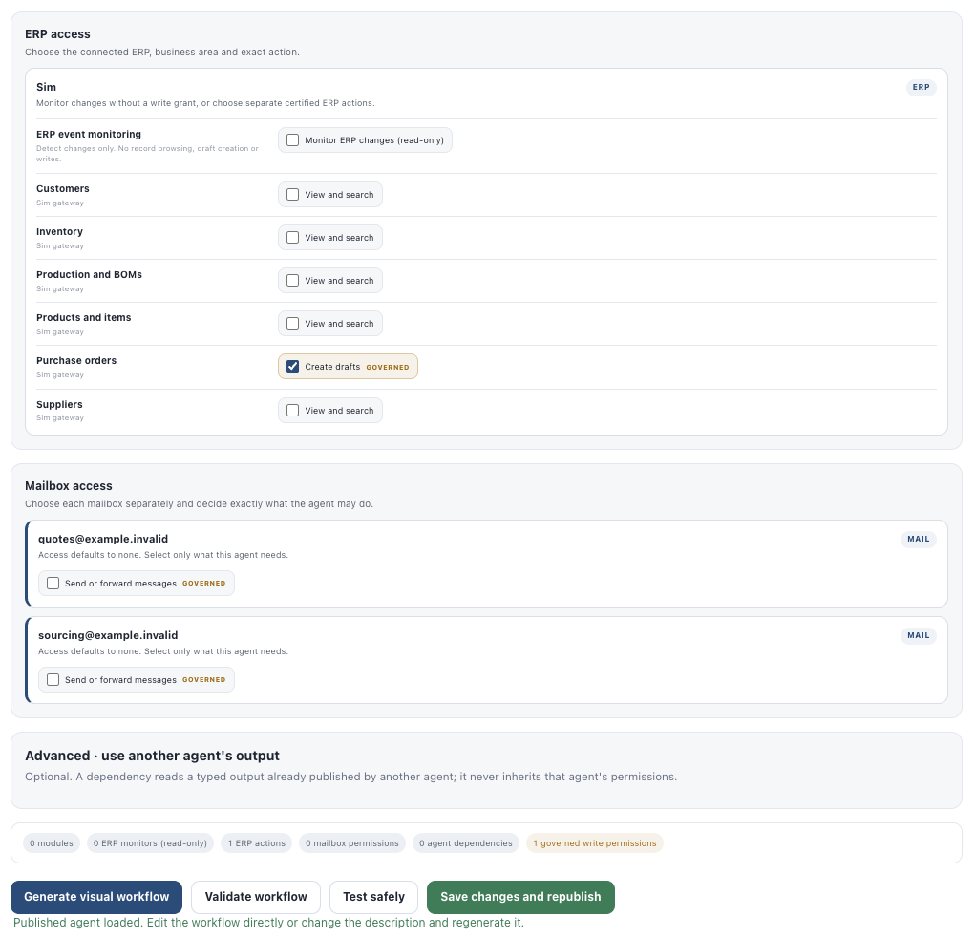
Task: Click '0 agent dependencies' chip
Action: pos(466,843)
